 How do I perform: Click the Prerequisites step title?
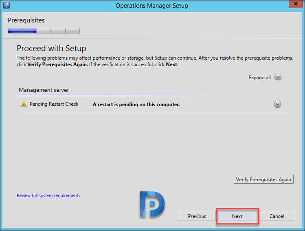pos(26,20)
